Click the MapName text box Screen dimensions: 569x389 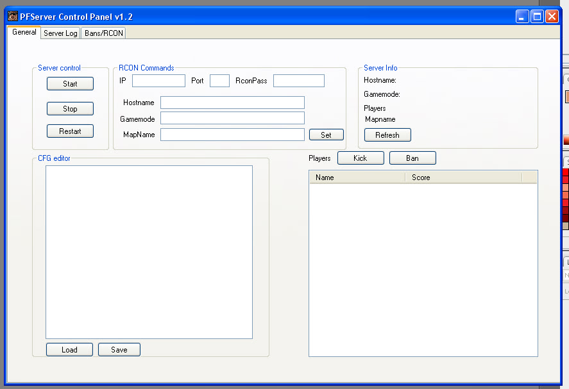232,135
